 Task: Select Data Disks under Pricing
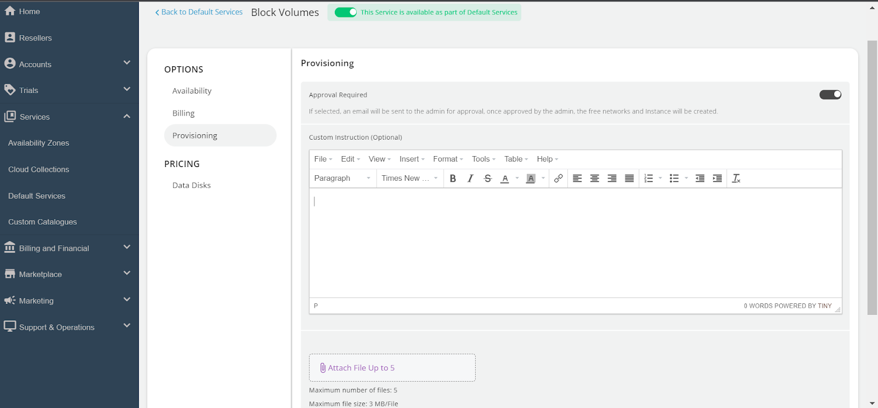[192, 186]
